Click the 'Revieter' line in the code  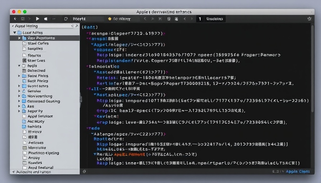[x=108, y=117]
